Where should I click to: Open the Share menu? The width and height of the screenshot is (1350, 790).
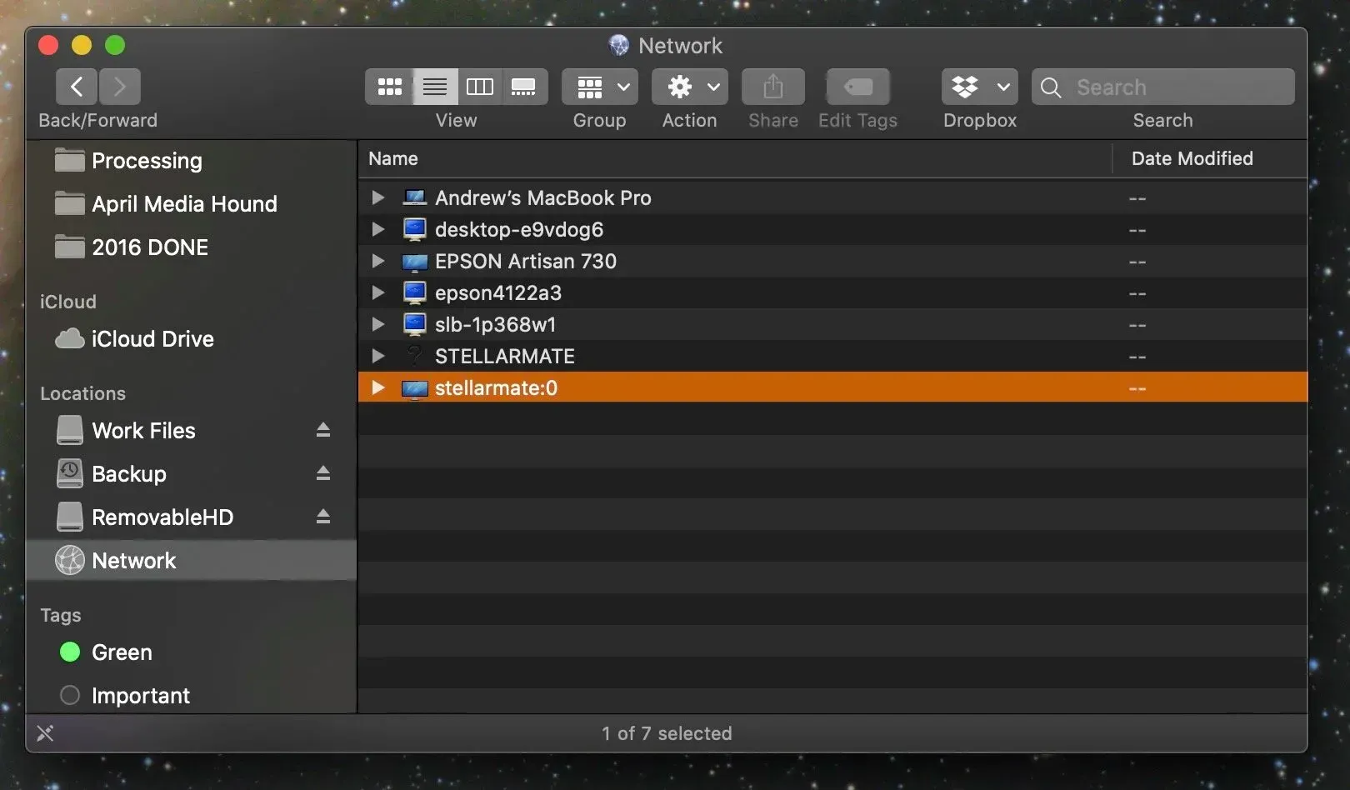pyautogui.click(x=772, y=87)
